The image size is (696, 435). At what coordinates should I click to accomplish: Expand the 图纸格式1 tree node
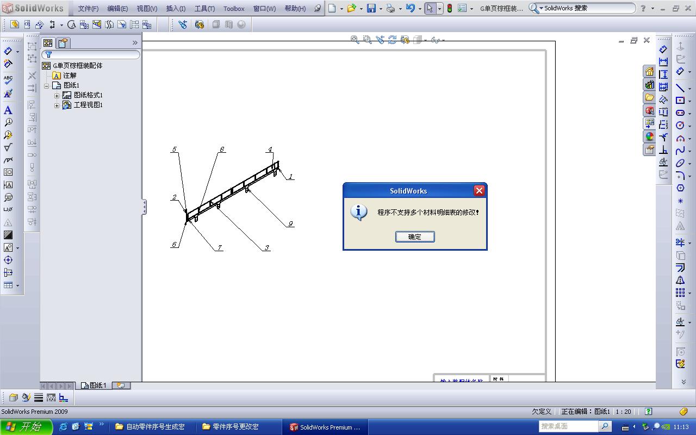point(57,95)
